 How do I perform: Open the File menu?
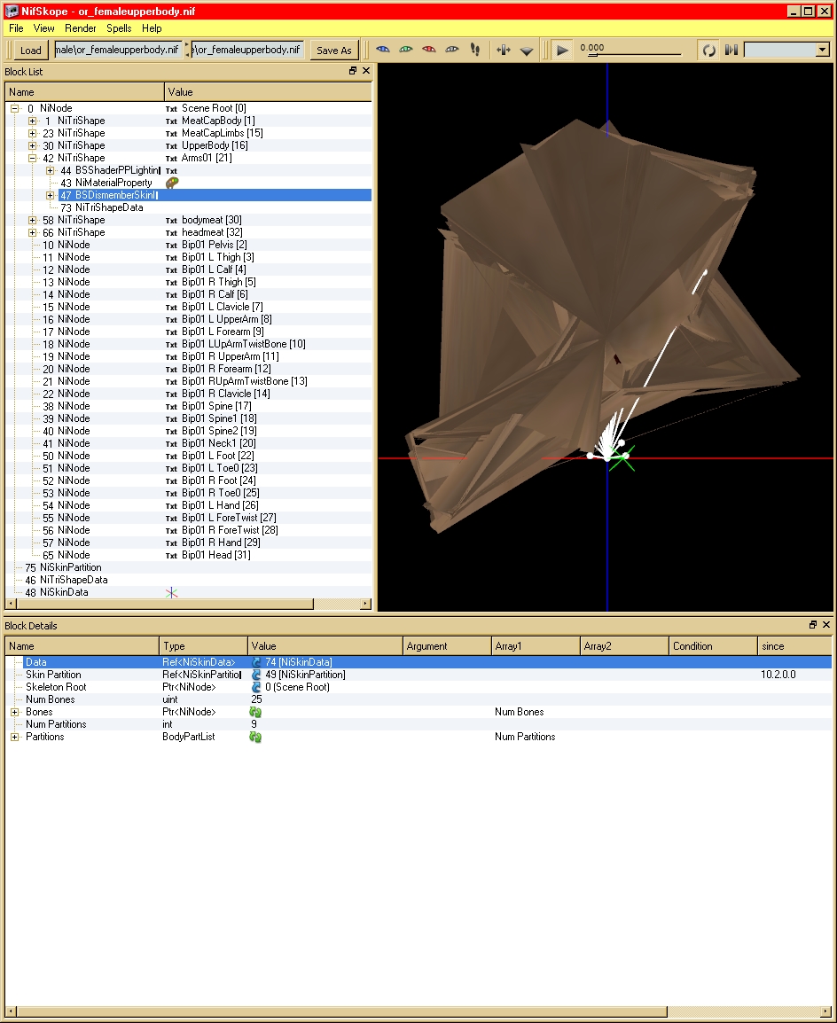[x=16, y=28]
